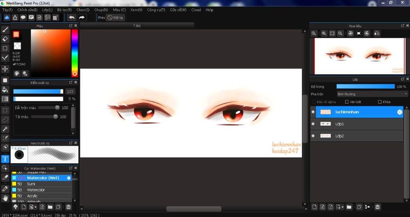This screenshot has height=217, width=410.
Task: Pop out the Lớp panel
Action: coord(403,79)
